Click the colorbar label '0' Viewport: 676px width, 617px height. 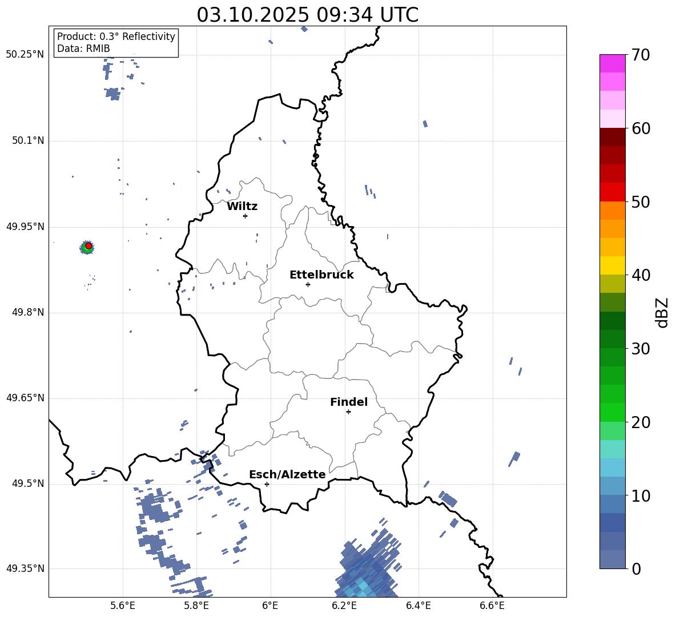coord(636,569)
